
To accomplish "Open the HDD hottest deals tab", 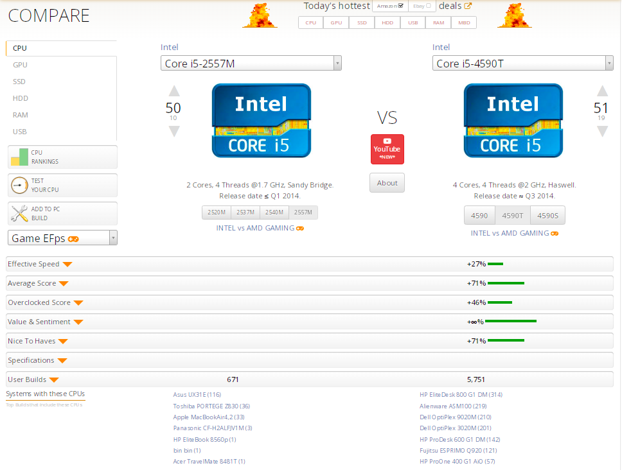I will point(387,22).
